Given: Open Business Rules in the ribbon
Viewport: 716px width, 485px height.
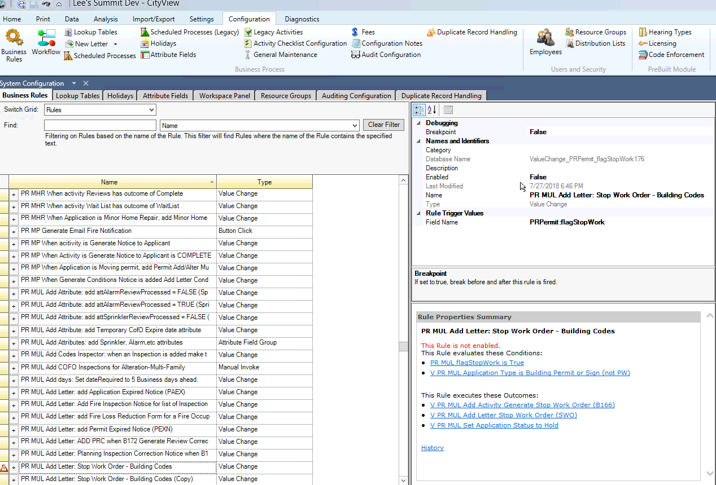Looking at the screenshot, I should 14,45.
